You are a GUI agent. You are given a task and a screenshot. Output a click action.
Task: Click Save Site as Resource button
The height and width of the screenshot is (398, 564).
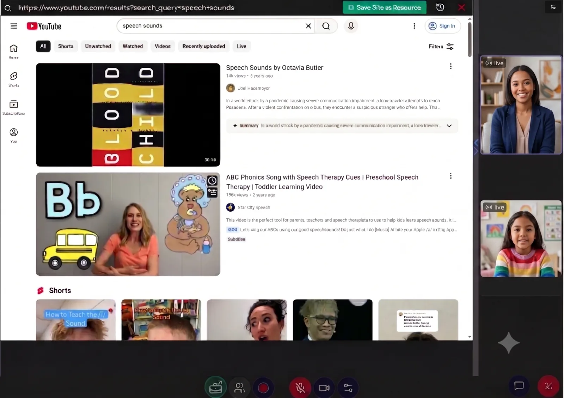click(384, 7)
